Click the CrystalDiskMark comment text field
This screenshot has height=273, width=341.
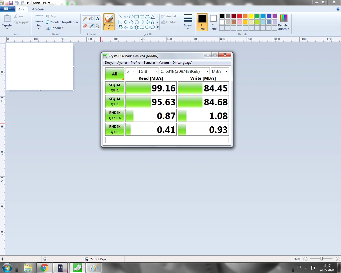point(167,140)
